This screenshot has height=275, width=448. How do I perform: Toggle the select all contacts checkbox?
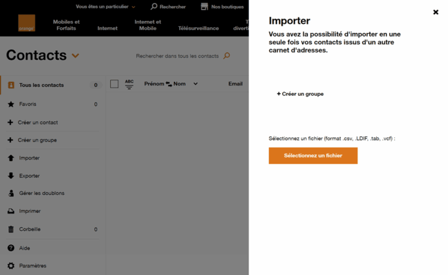(115, 84)
